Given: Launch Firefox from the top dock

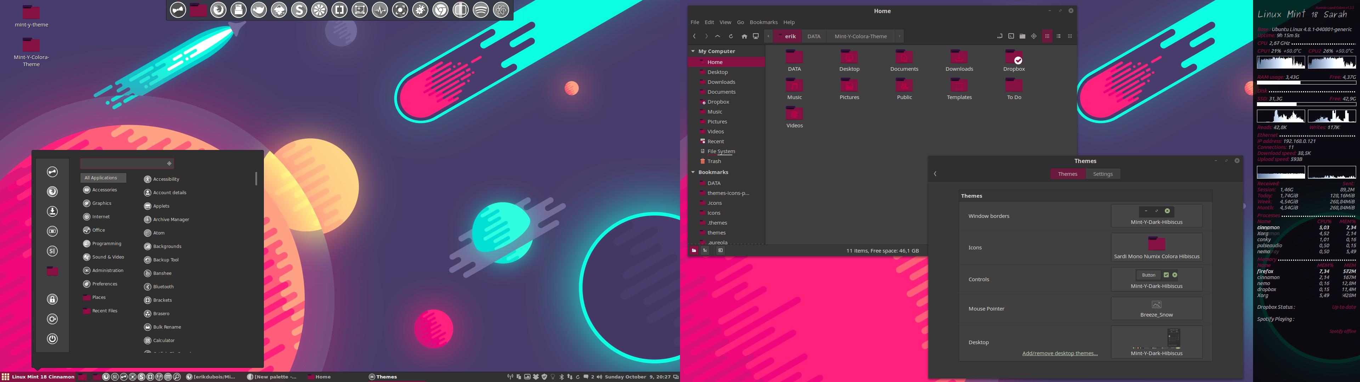Looking at the screenshot, I should (219, 10).
